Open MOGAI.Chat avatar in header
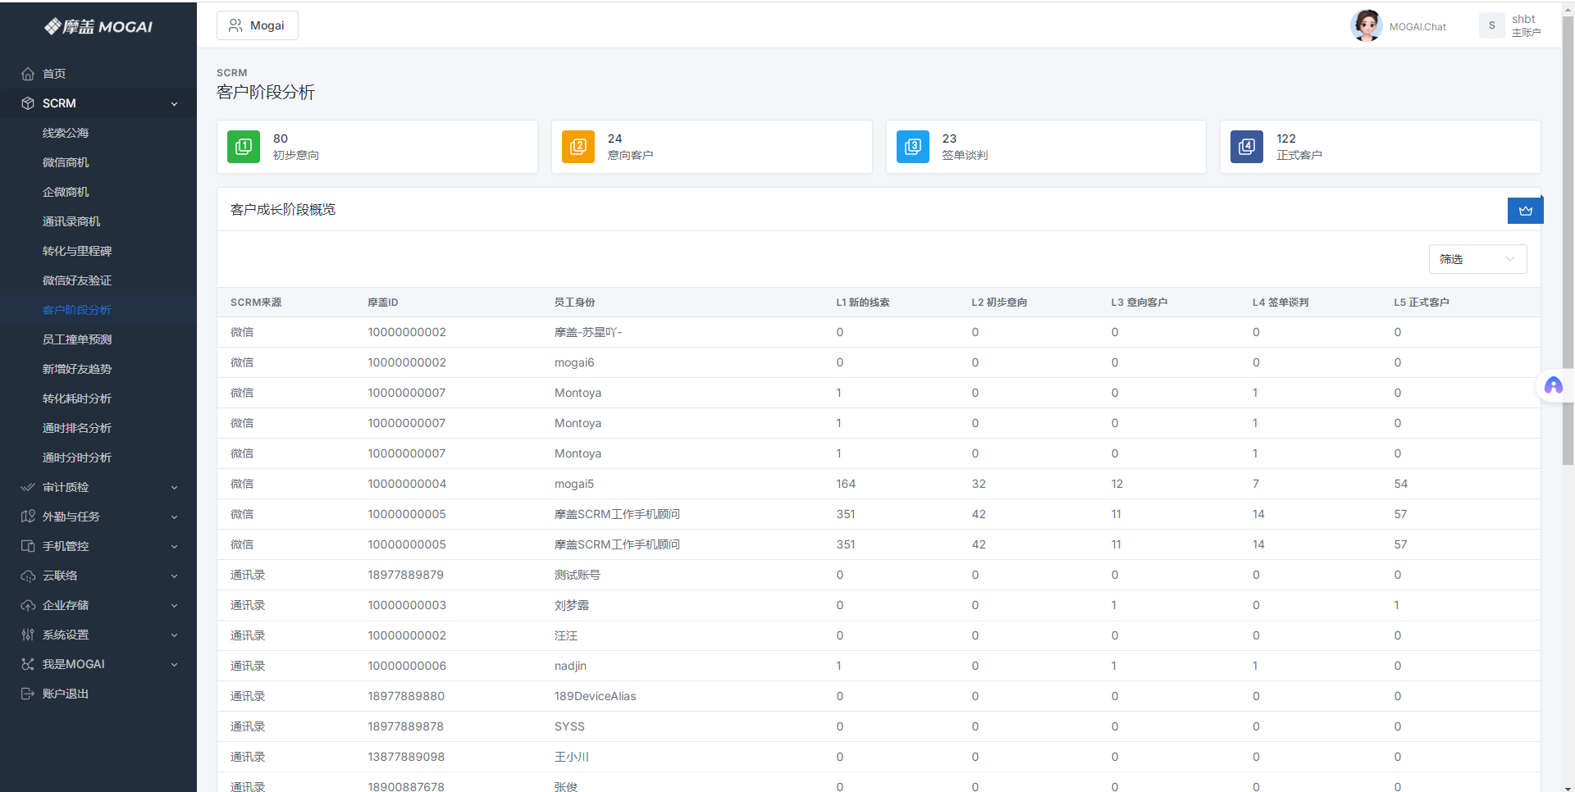The height and width of the screenshot is (792, 1575). click(1367, 26)
